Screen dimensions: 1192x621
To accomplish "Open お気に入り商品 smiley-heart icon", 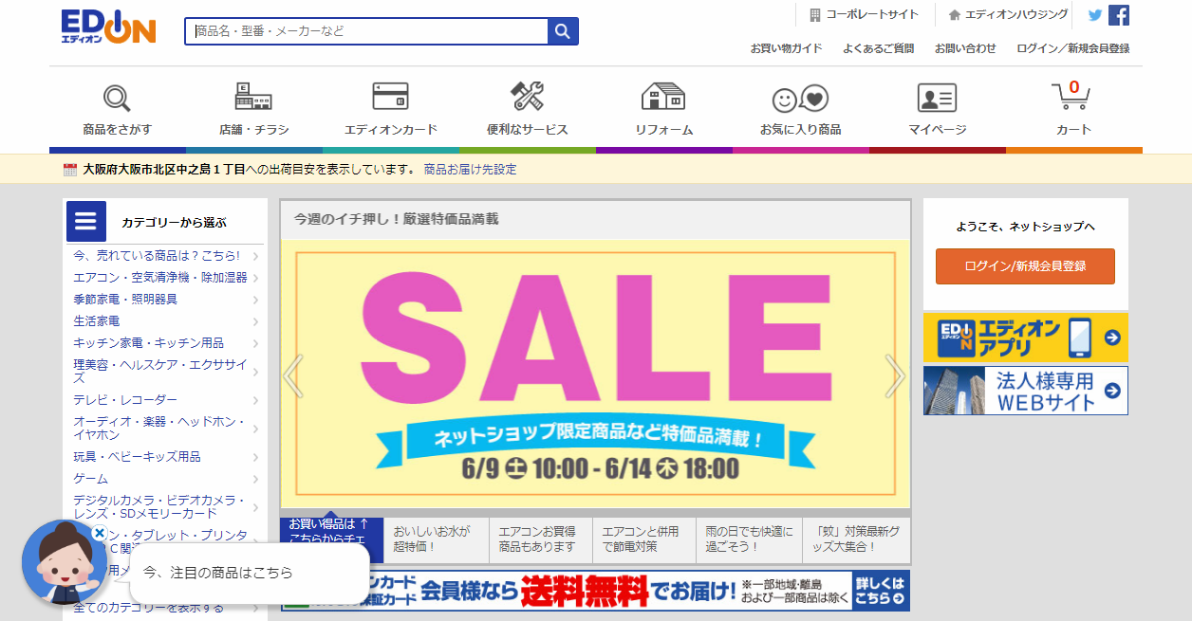I will tap(800, 99).
